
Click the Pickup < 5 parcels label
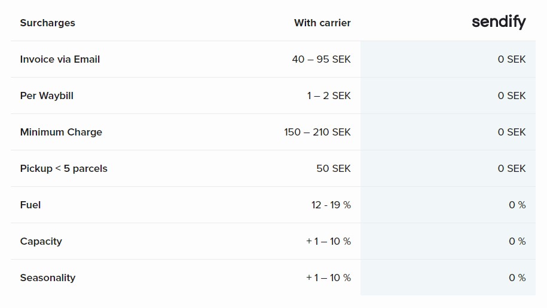click(64, 169)
